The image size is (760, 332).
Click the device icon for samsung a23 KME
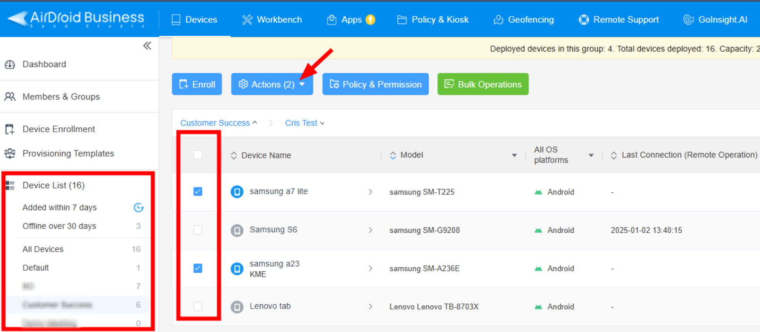pyautogui.click(x=237, y=269)
